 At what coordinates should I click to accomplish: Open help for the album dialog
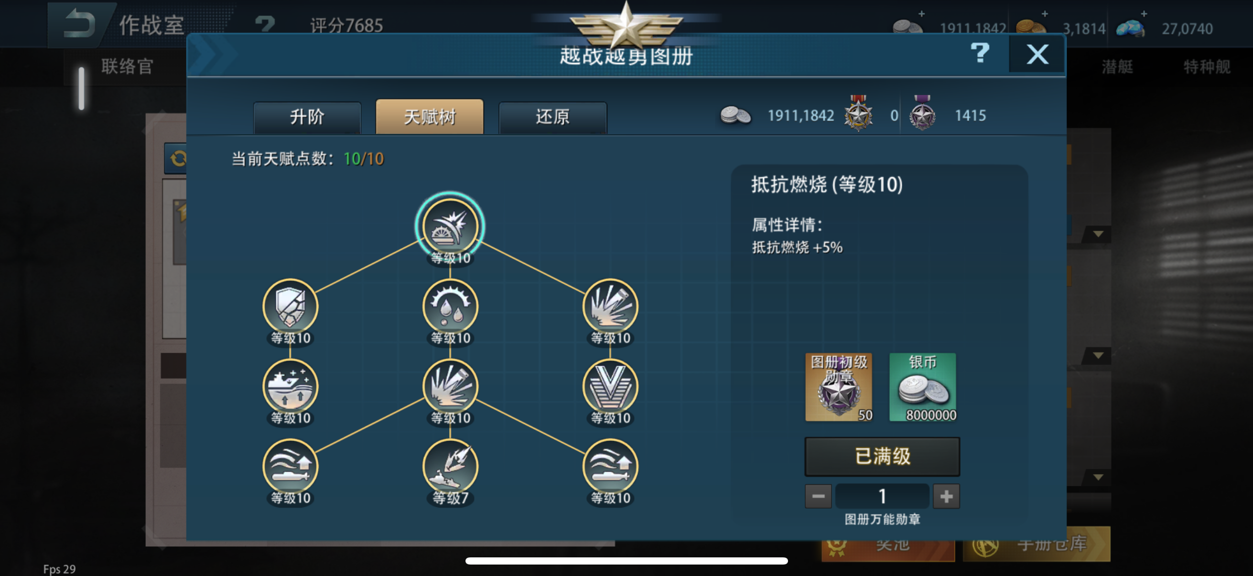[980, 53]
